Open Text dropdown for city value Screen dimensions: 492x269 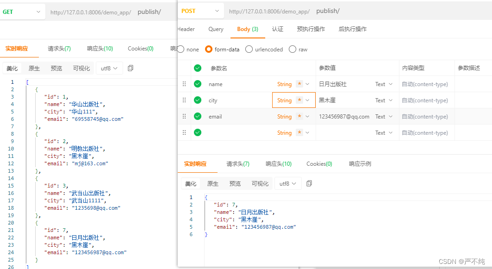[x=384, y=100]
